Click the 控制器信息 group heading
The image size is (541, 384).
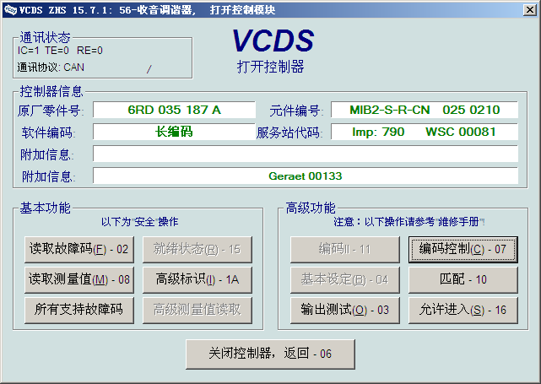pos(51,91)
